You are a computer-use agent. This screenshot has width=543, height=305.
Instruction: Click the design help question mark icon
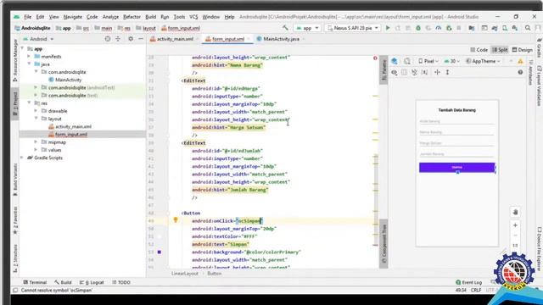[520, 72]
